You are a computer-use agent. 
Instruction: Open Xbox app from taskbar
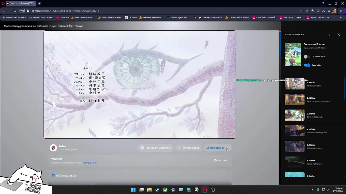(x=165, y=190)
